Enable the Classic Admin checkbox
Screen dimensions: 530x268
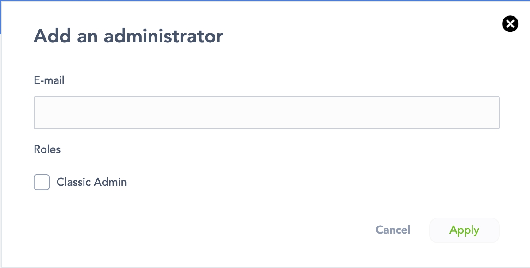click(x=42, y=182)
